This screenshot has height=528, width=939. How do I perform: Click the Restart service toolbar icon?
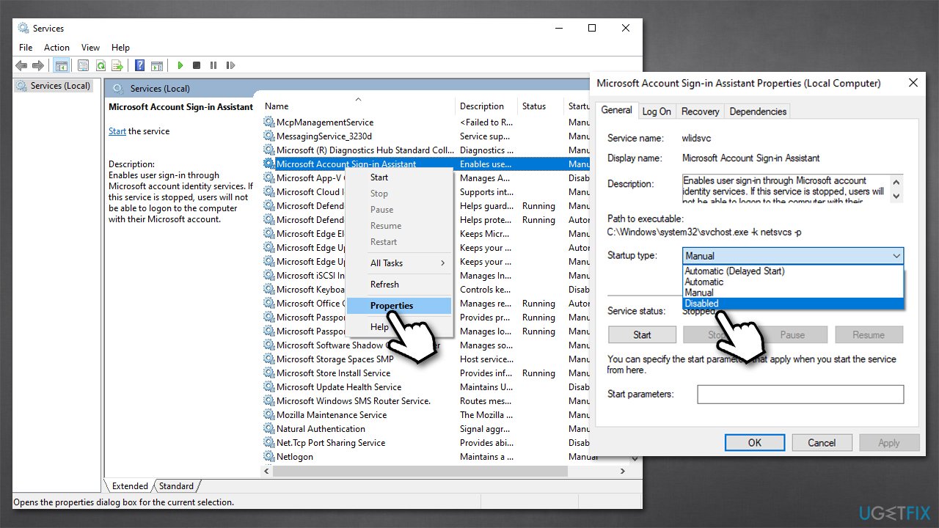(x=230, y=65)
